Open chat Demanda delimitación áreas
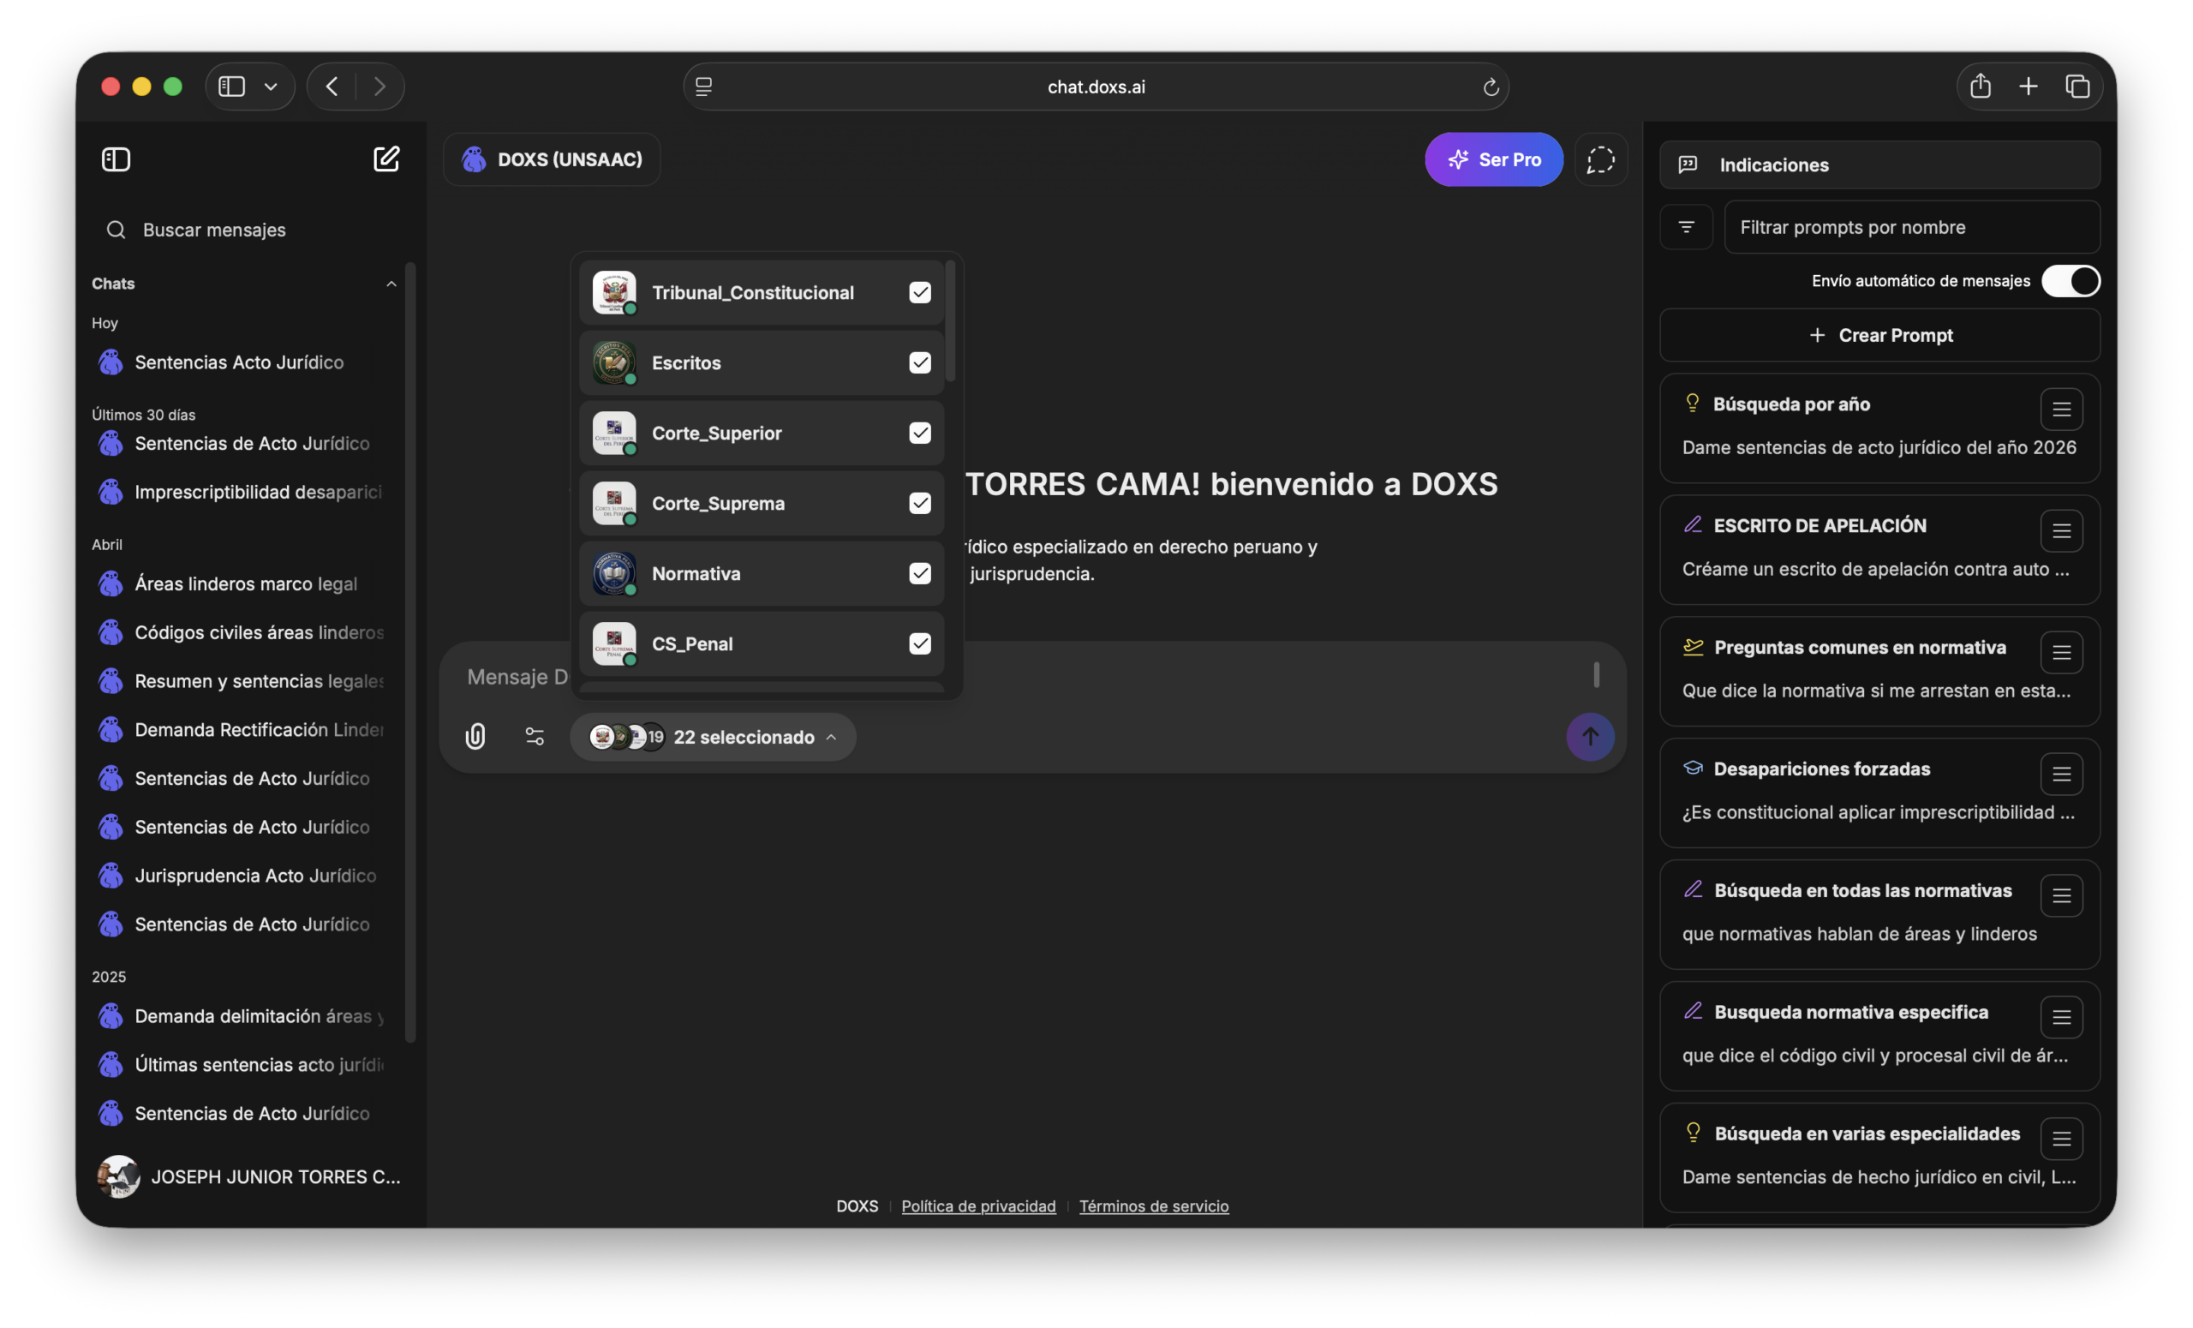This screenshot has width=2193, height=1328. coord(241,1016)
